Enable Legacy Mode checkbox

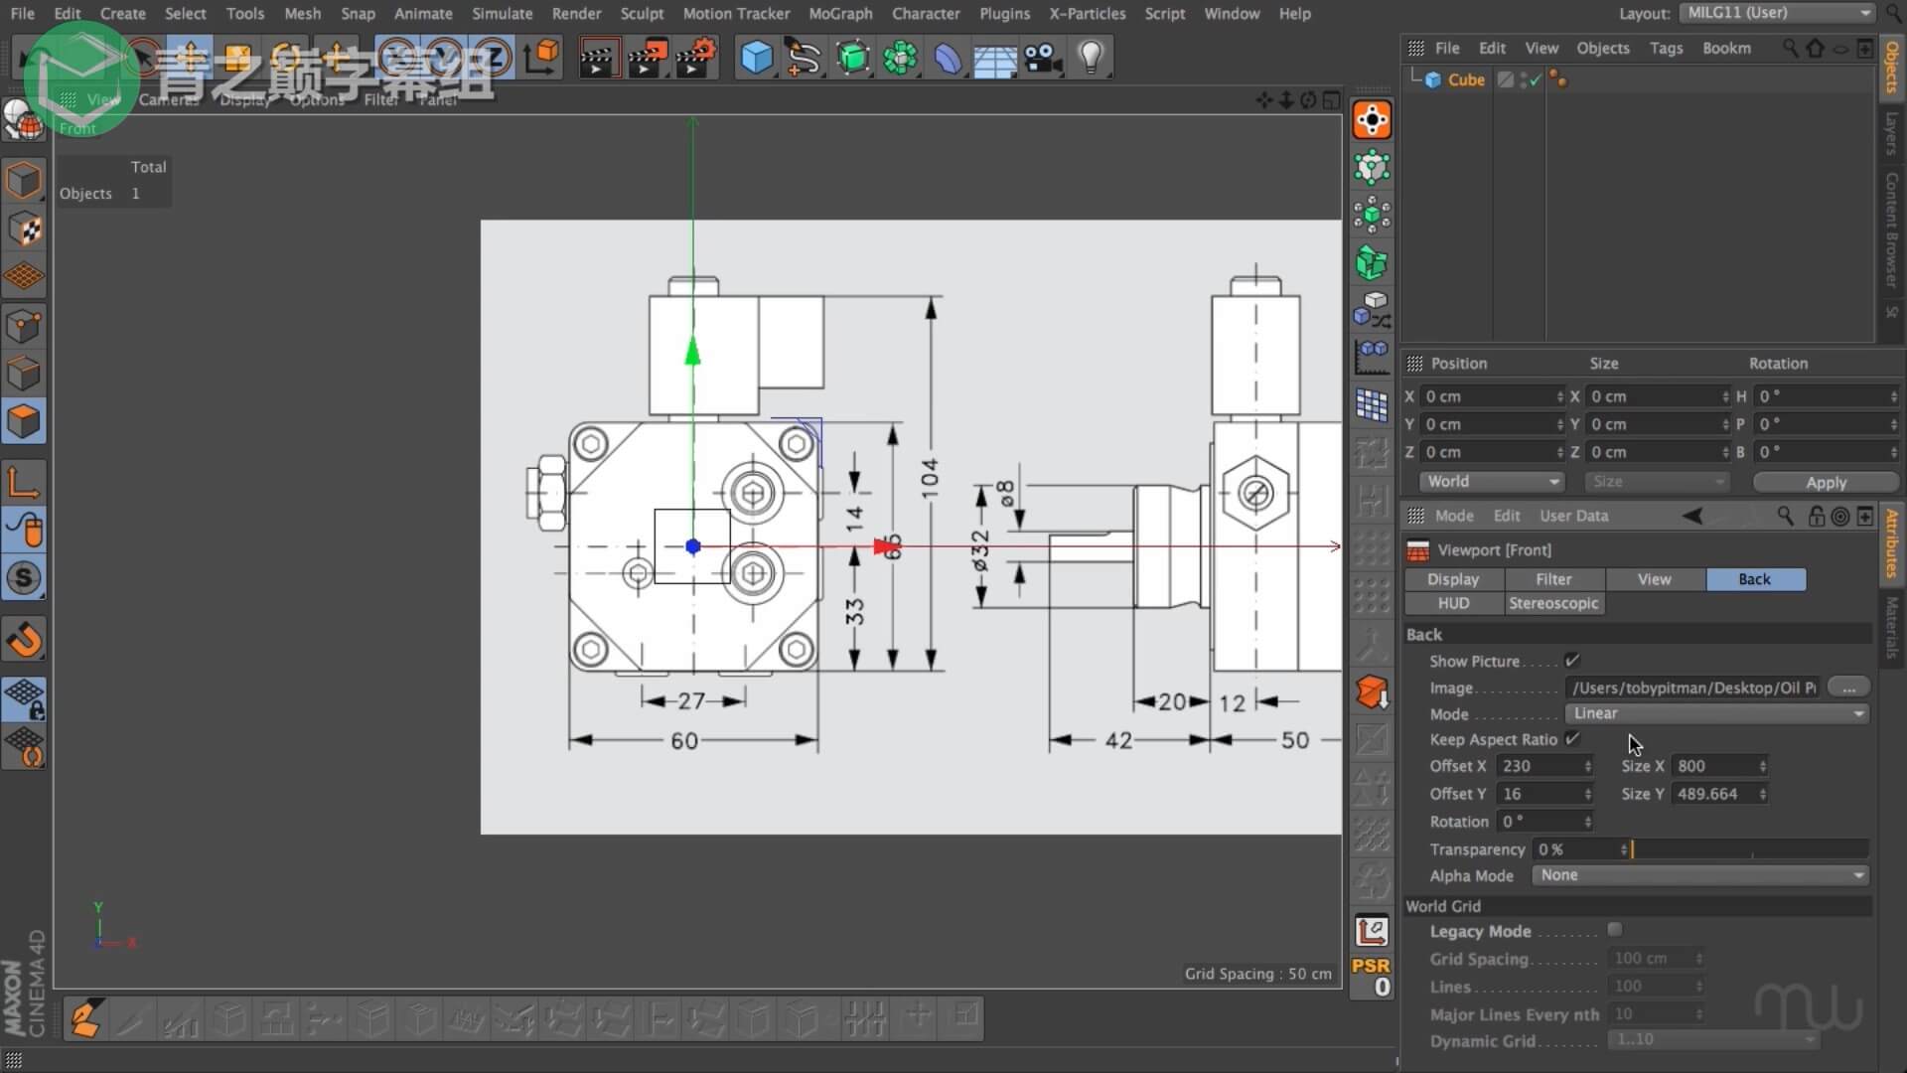1615,930
